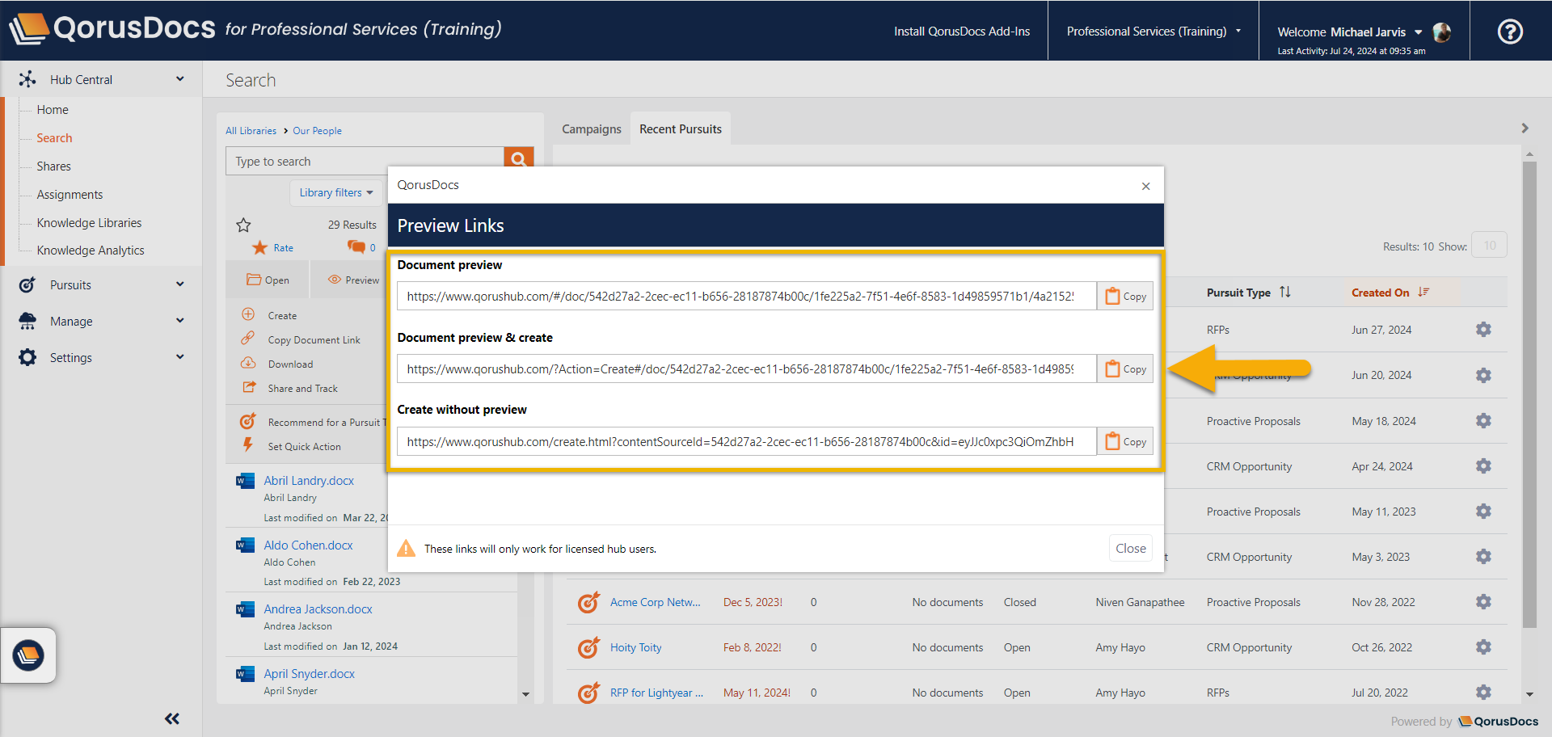
Task: Expand the Manage sidebar section
Action: coord(102,321)
